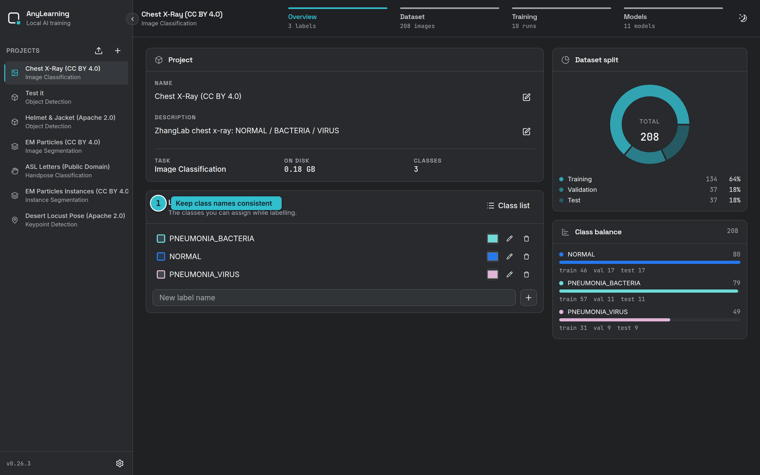Open settings gear in sidebar footer
Image resolution: width=760 pixels, height=475 pixels.
coord(120,463)
